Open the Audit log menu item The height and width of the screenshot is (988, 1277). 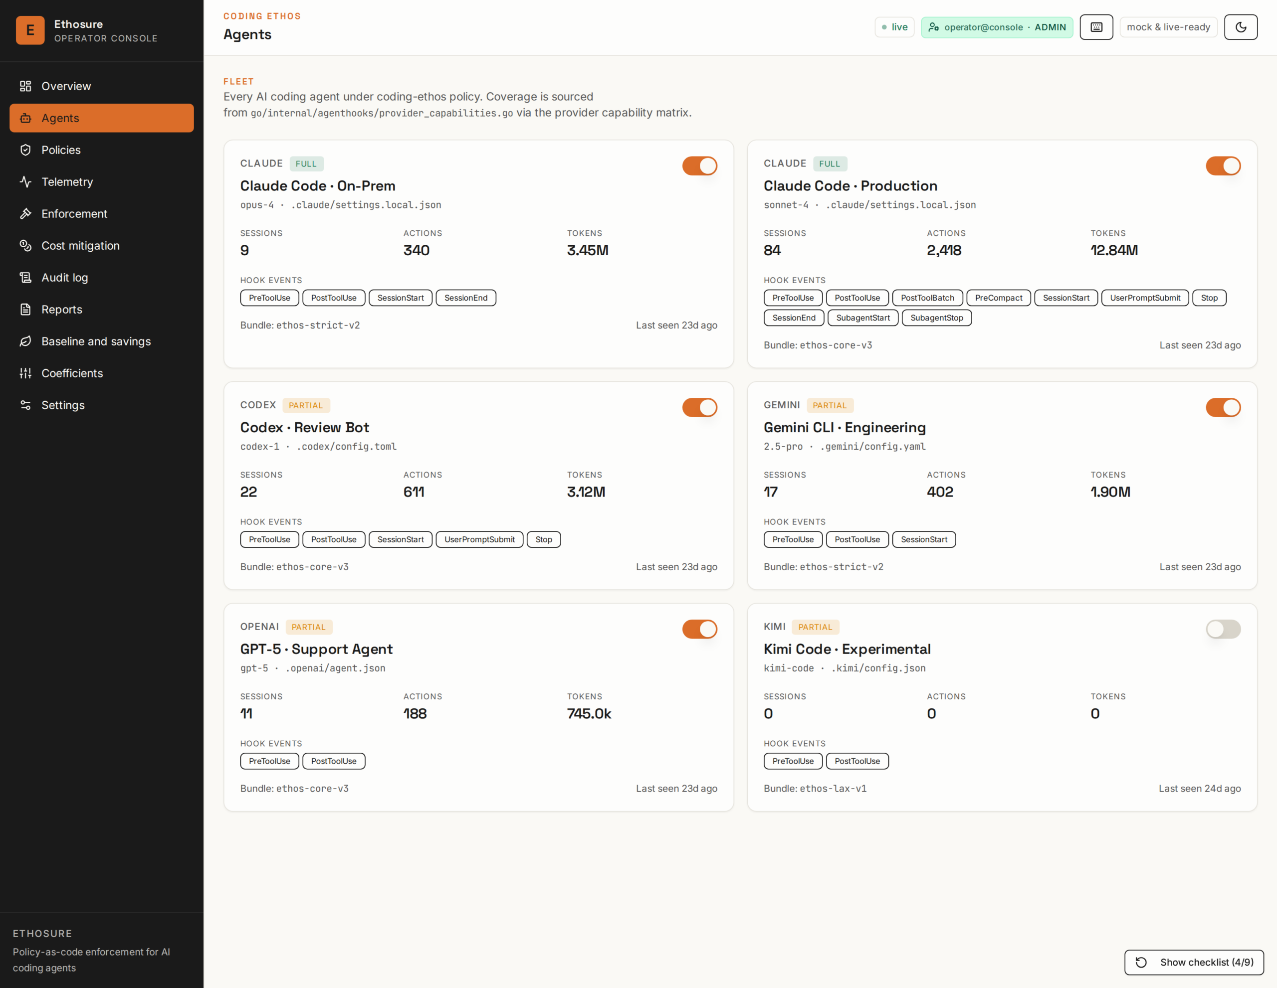(x=102, y=278)
